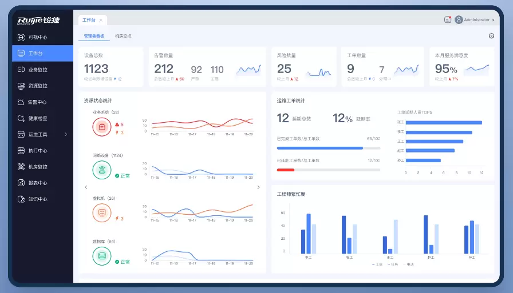Open the notifications message icon

pyautogui.click(x=448, y=19)
